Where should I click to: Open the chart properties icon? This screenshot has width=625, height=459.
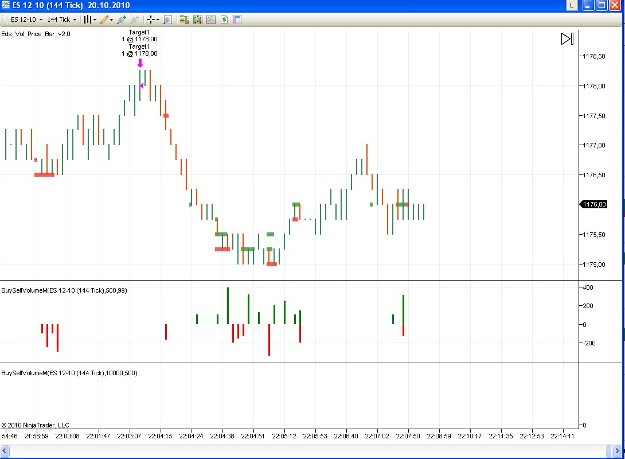[237, 20]
